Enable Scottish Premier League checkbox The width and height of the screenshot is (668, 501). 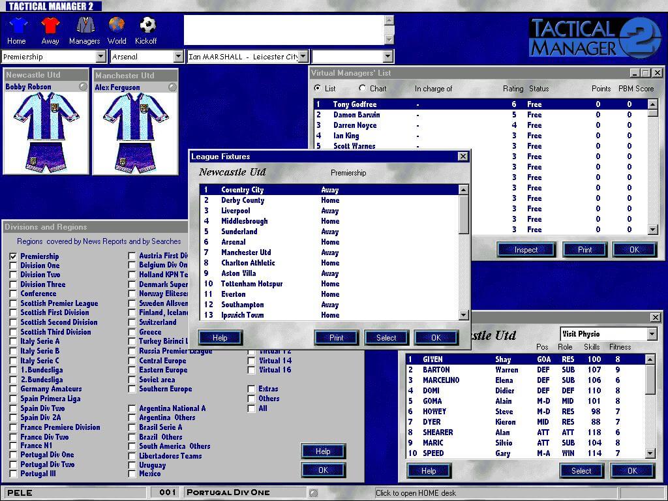[13, 304]
